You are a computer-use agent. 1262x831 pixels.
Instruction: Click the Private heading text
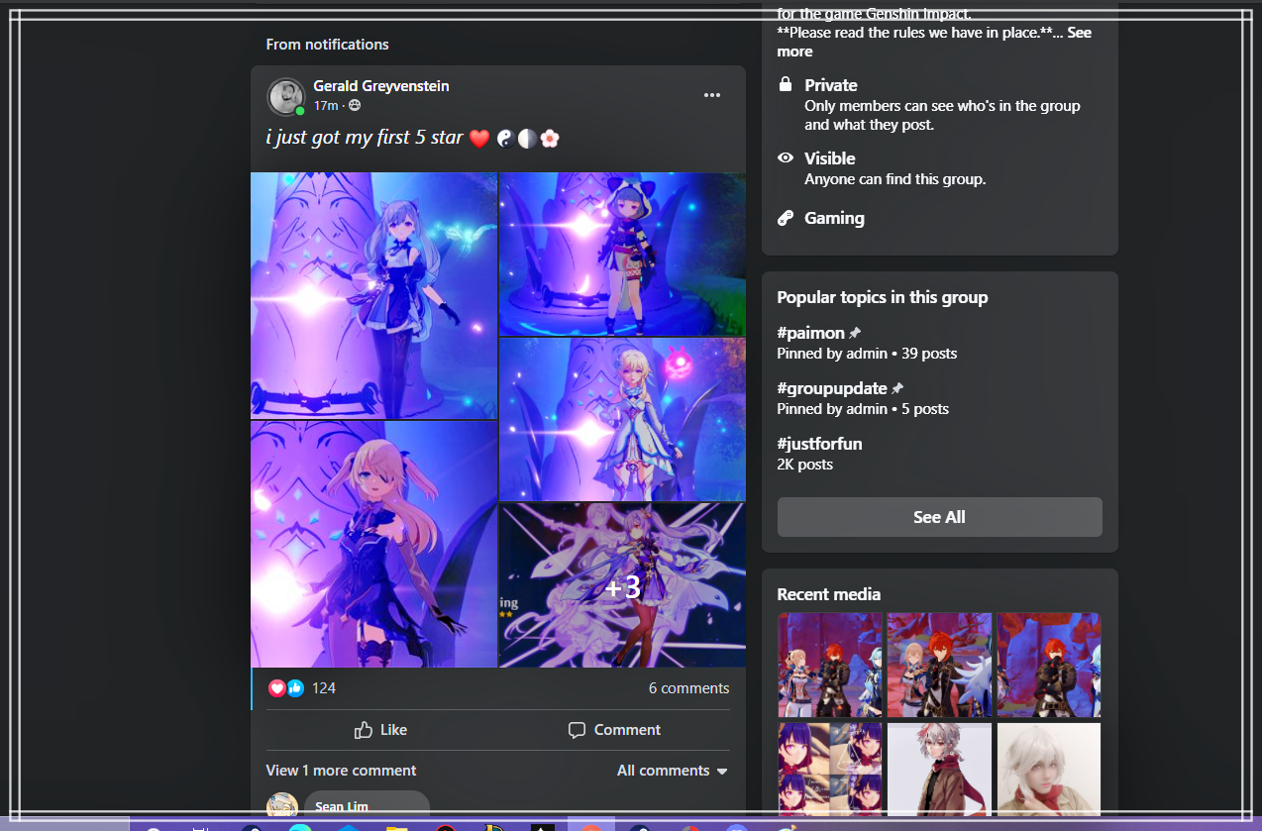[x=831, y=85]
